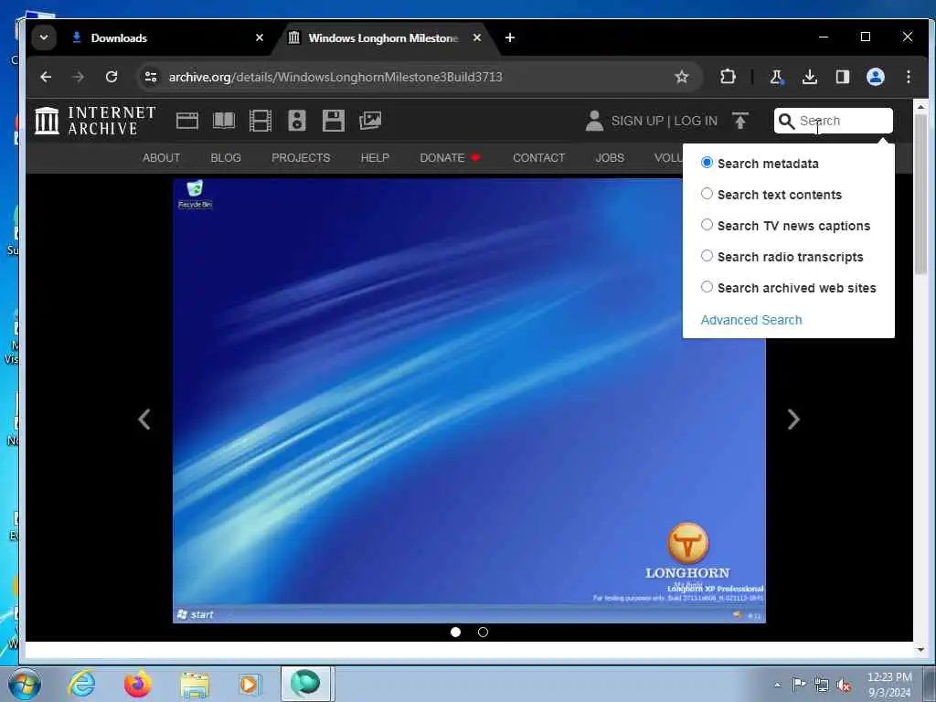
Task: Open the tab search dropdown chevron
Action: (44, 37)
